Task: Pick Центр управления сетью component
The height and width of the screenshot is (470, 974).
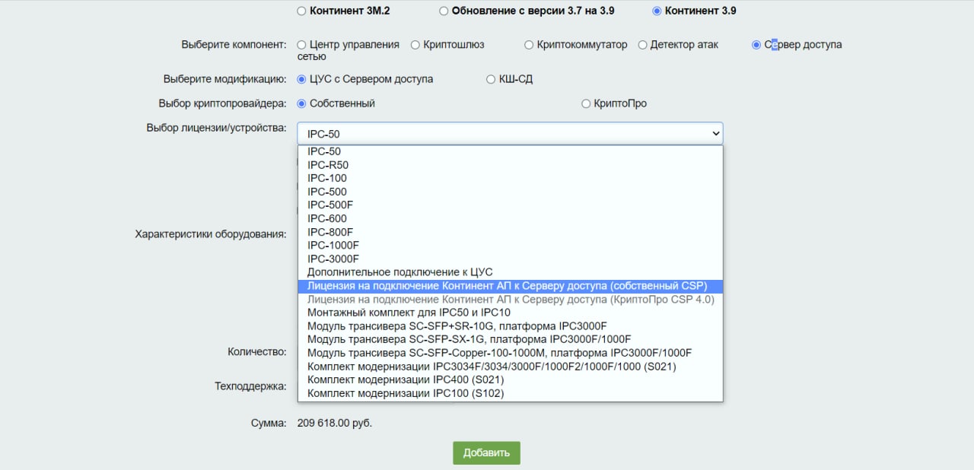Action: [x=301, y=45]
